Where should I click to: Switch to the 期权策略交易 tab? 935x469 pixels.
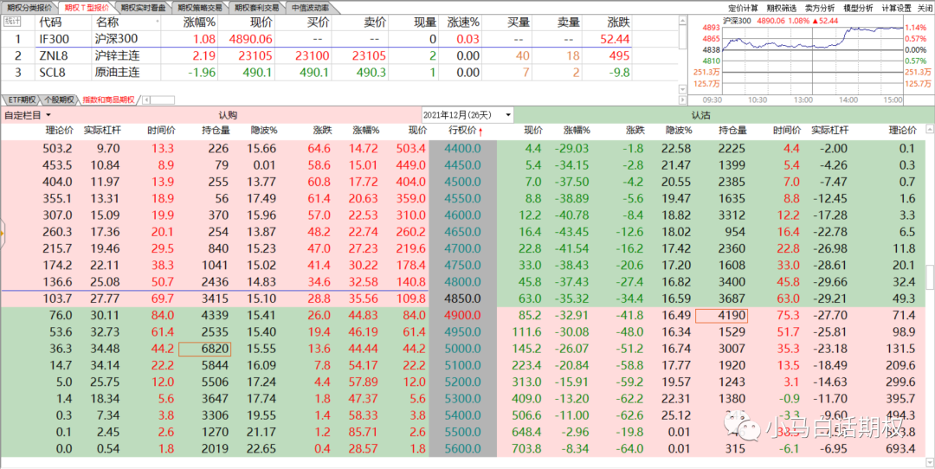point(199,7)
